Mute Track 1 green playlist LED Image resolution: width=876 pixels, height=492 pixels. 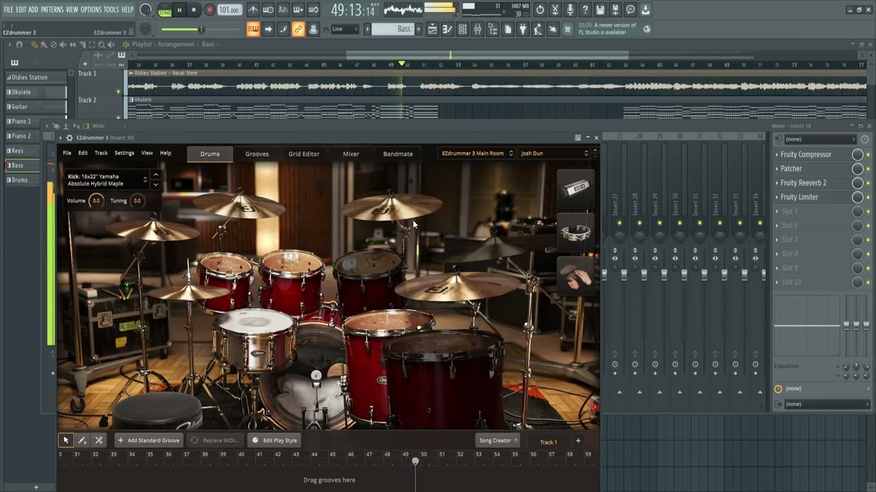tap(118, 91)
